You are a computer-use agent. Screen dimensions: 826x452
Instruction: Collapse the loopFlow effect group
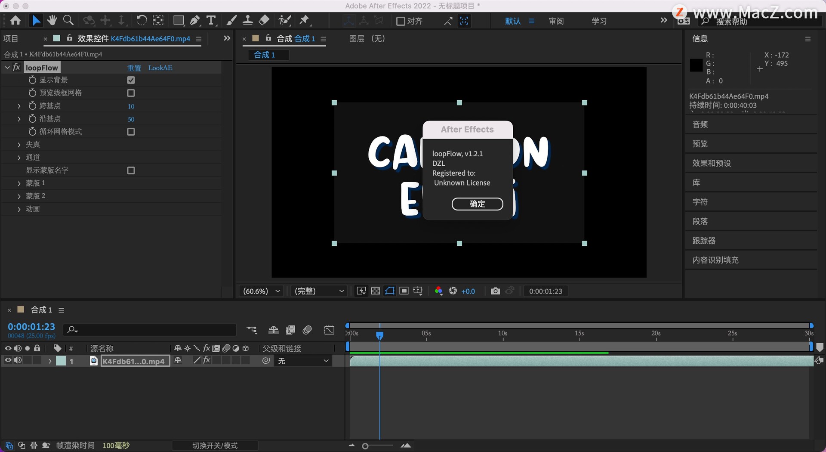coord(7,68)
